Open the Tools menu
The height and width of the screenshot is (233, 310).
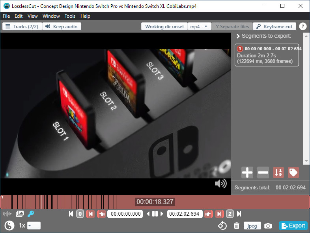[70, 16]
